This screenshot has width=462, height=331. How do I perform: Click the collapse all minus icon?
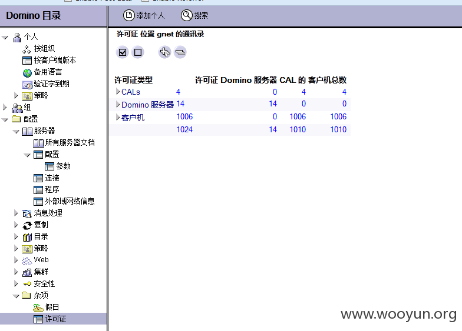coord(180,52)
